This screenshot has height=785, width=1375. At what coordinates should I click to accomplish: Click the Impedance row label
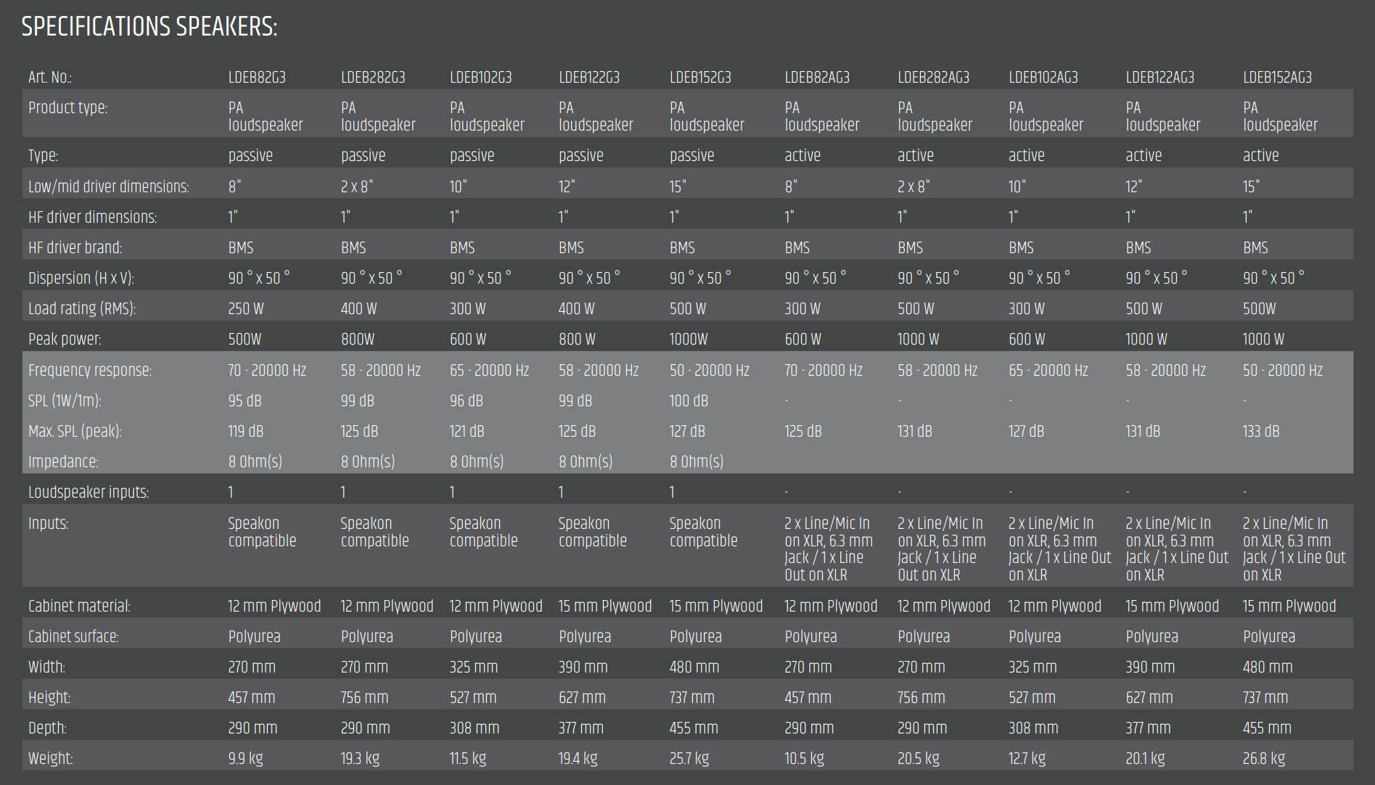coord(63,462)
